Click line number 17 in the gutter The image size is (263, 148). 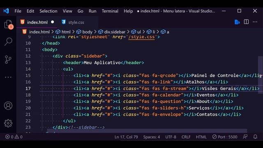pos(28,88)
